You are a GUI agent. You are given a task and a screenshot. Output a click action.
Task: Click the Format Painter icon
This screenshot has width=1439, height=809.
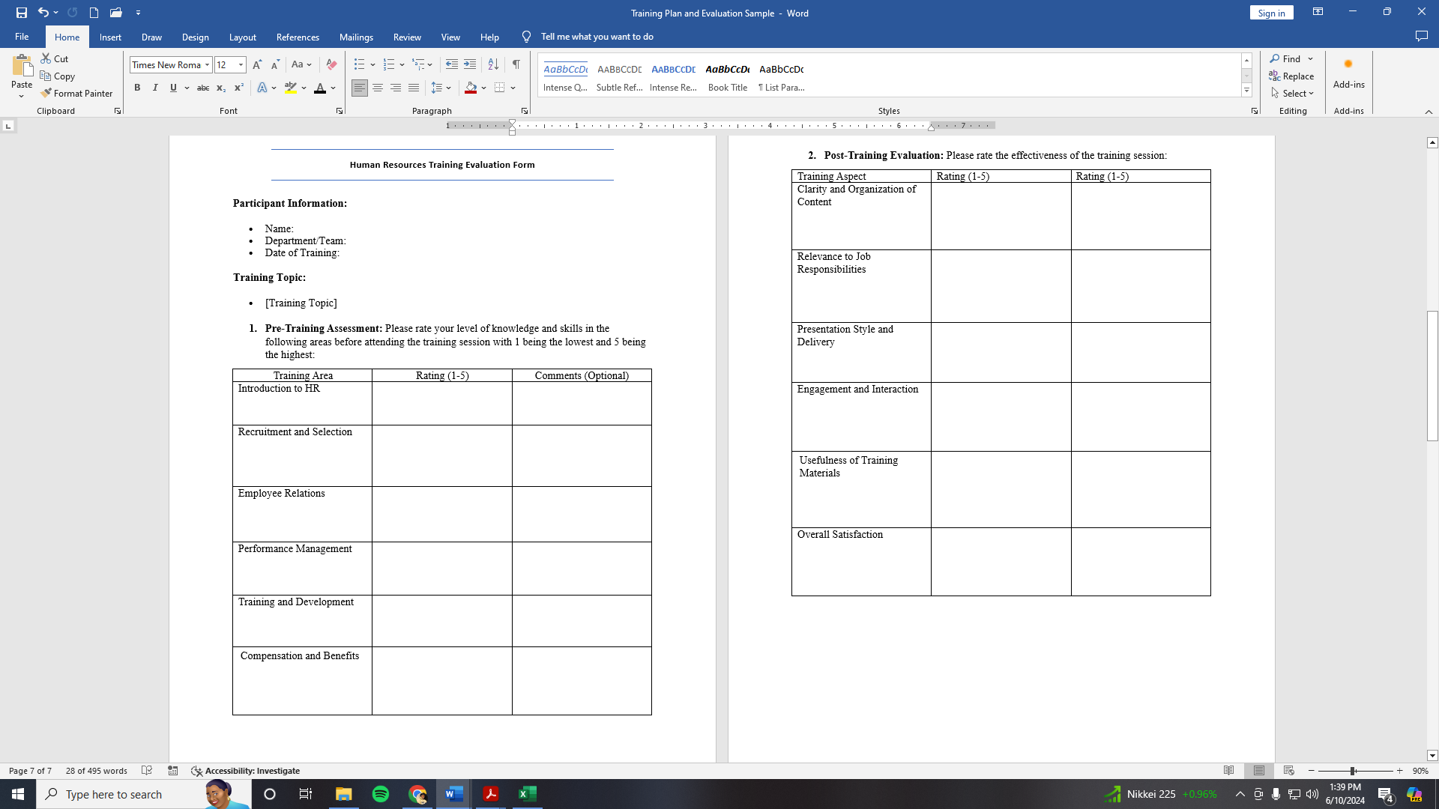46,94
